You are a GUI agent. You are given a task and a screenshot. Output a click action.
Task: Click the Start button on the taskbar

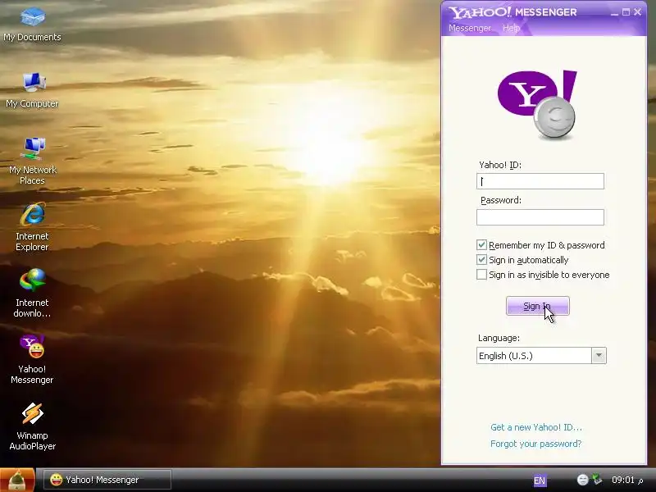17,480
